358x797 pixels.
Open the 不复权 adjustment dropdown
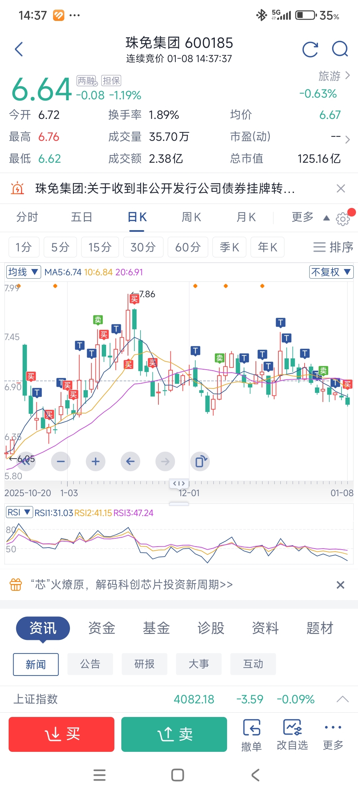click(331, 272)
